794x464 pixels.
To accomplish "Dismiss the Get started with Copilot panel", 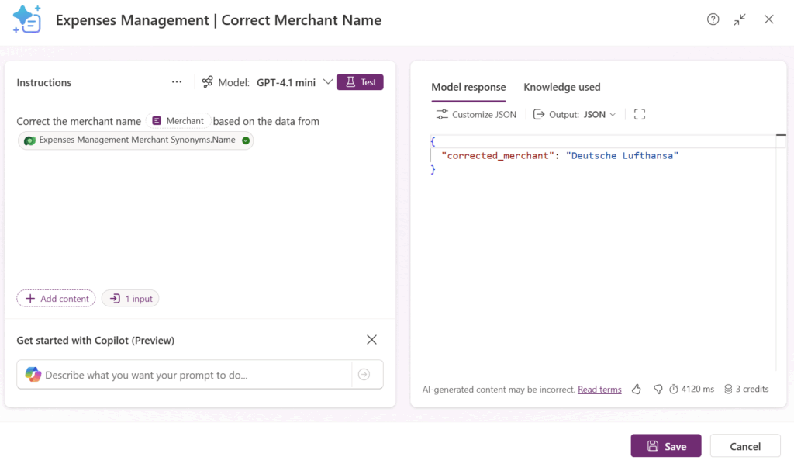I will pyautogui.click(x=371, y=340).
